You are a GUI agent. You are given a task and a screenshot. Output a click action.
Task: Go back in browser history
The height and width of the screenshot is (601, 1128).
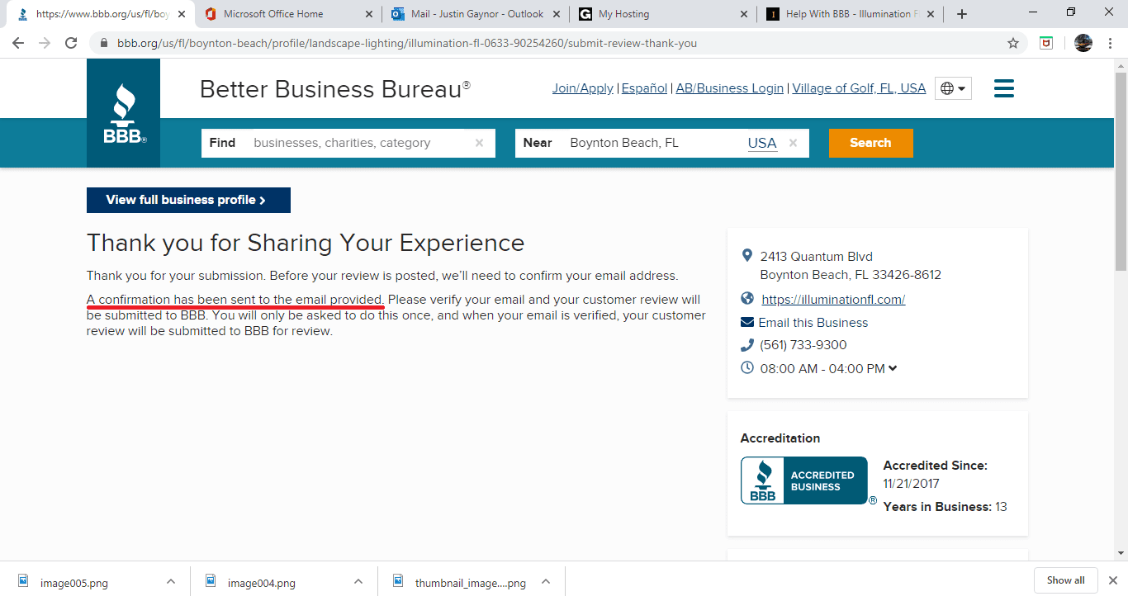(x=18, y=43)
